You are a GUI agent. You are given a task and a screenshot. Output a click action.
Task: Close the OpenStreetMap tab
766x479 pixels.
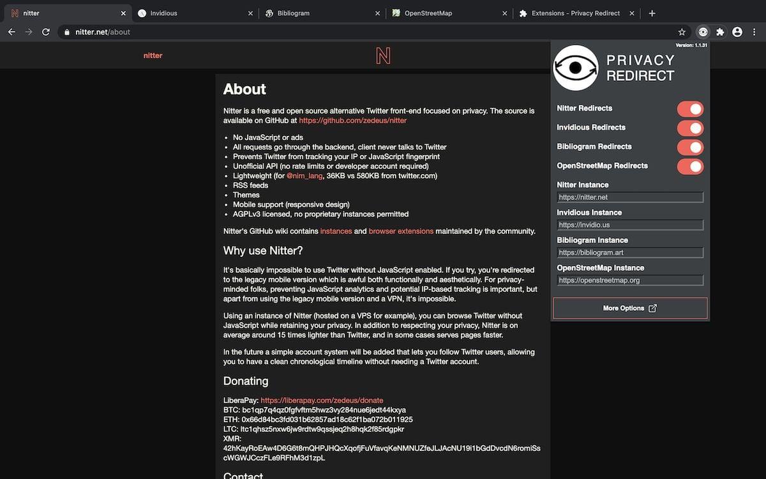point(505,13)
